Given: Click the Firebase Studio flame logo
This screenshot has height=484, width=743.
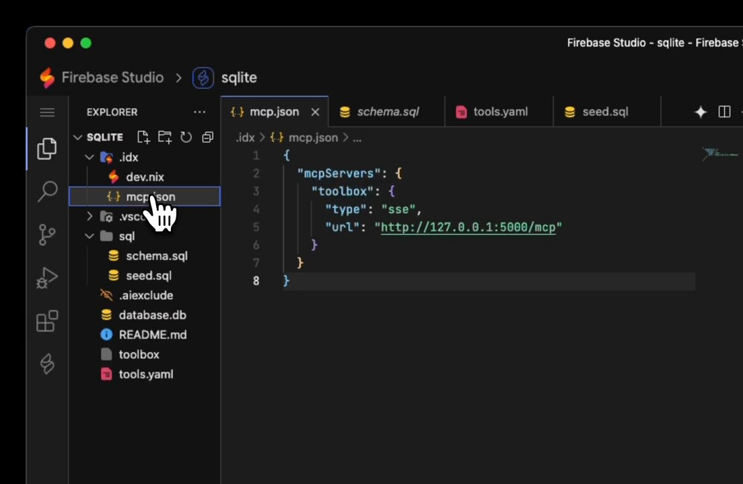Looking at the screenshot, I should [47, 77].
